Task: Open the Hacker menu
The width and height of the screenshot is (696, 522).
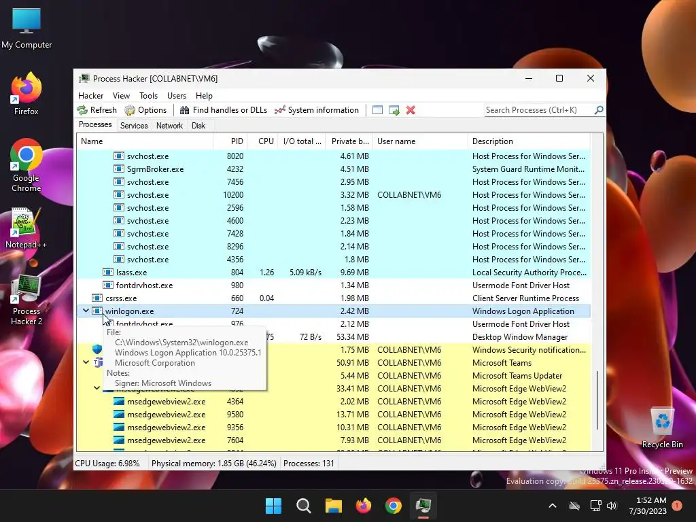Action: [x=90, y=96]
